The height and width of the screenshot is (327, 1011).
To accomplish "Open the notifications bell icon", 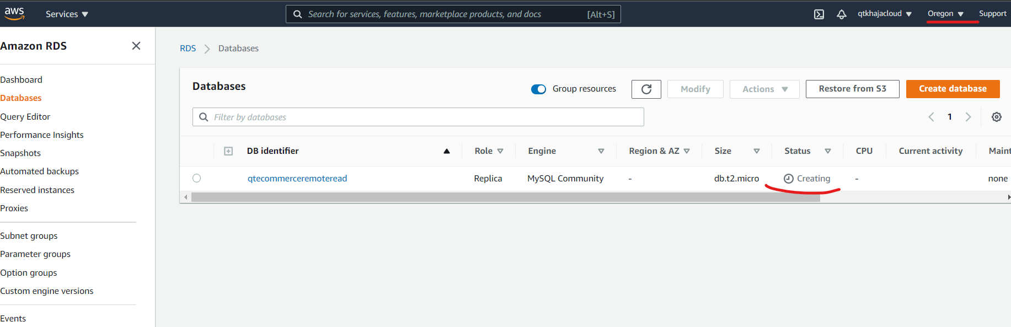I will point(841,14).
